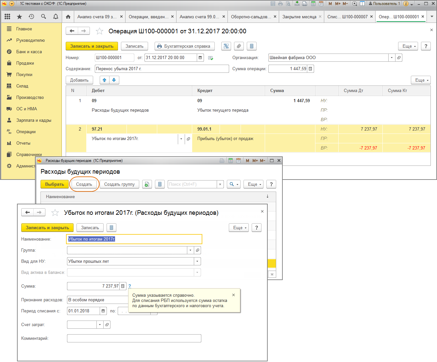The width and height of the screenshot is (437, 362).
Task: Open the favorites star in top toolbar
Action: [x=19, y=17]
